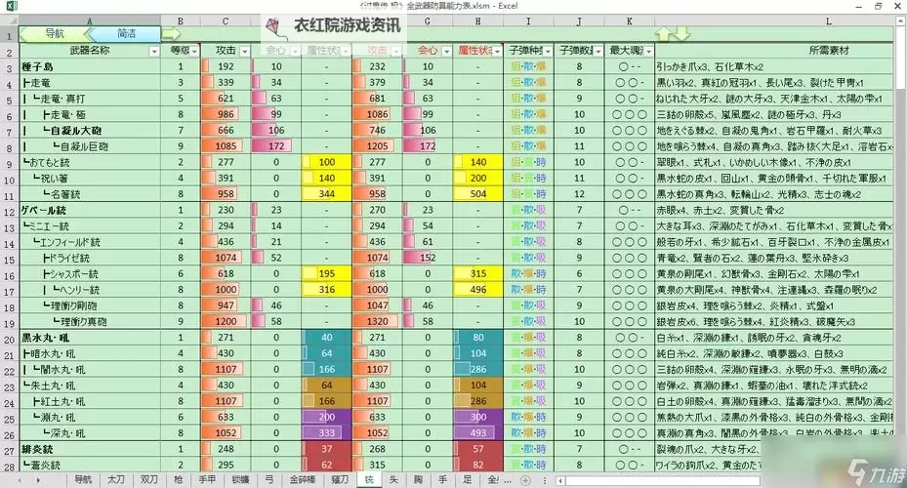The height and width of the screenshot is (488, 907).
Task: Click the vertical scrollbar up arrow
Action: pos(900,21)
